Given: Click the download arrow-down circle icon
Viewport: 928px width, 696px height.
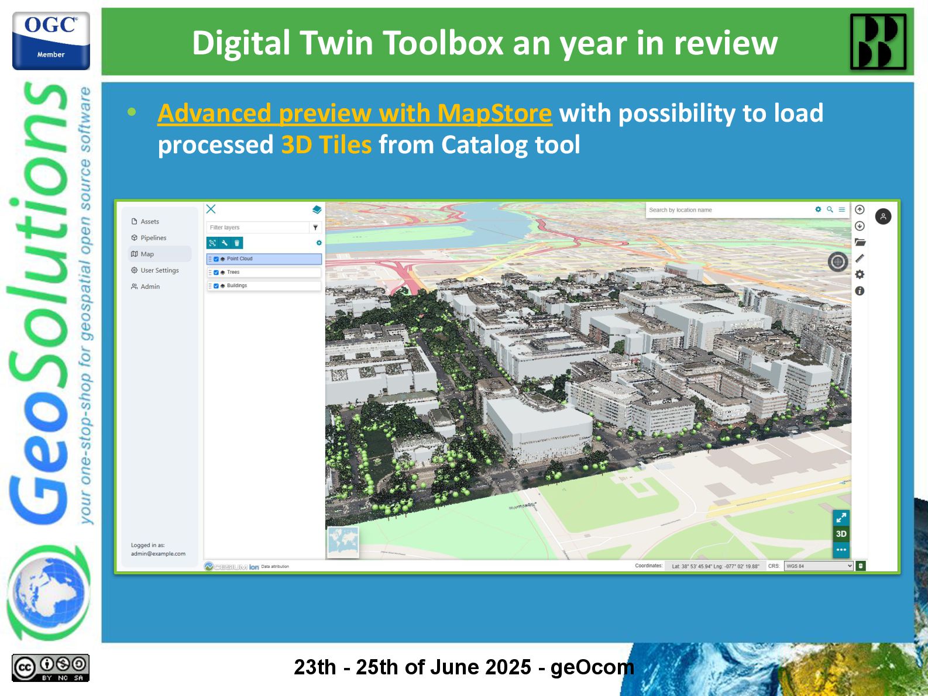Looking at the screenshot, I should tap(860, 226).
